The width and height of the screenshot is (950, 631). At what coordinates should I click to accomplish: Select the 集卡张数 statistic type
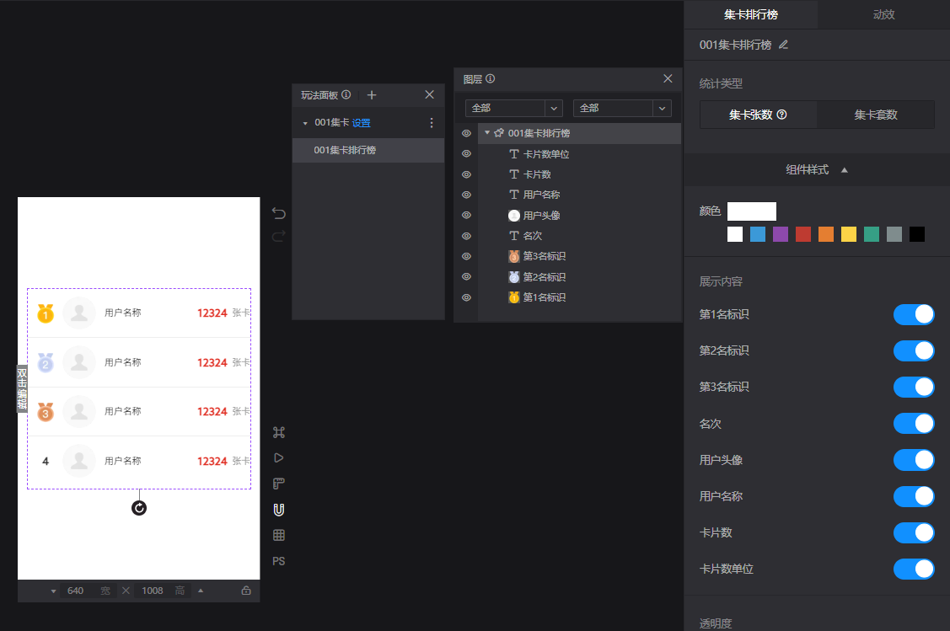pyautogui.click(x=758, y=115)
